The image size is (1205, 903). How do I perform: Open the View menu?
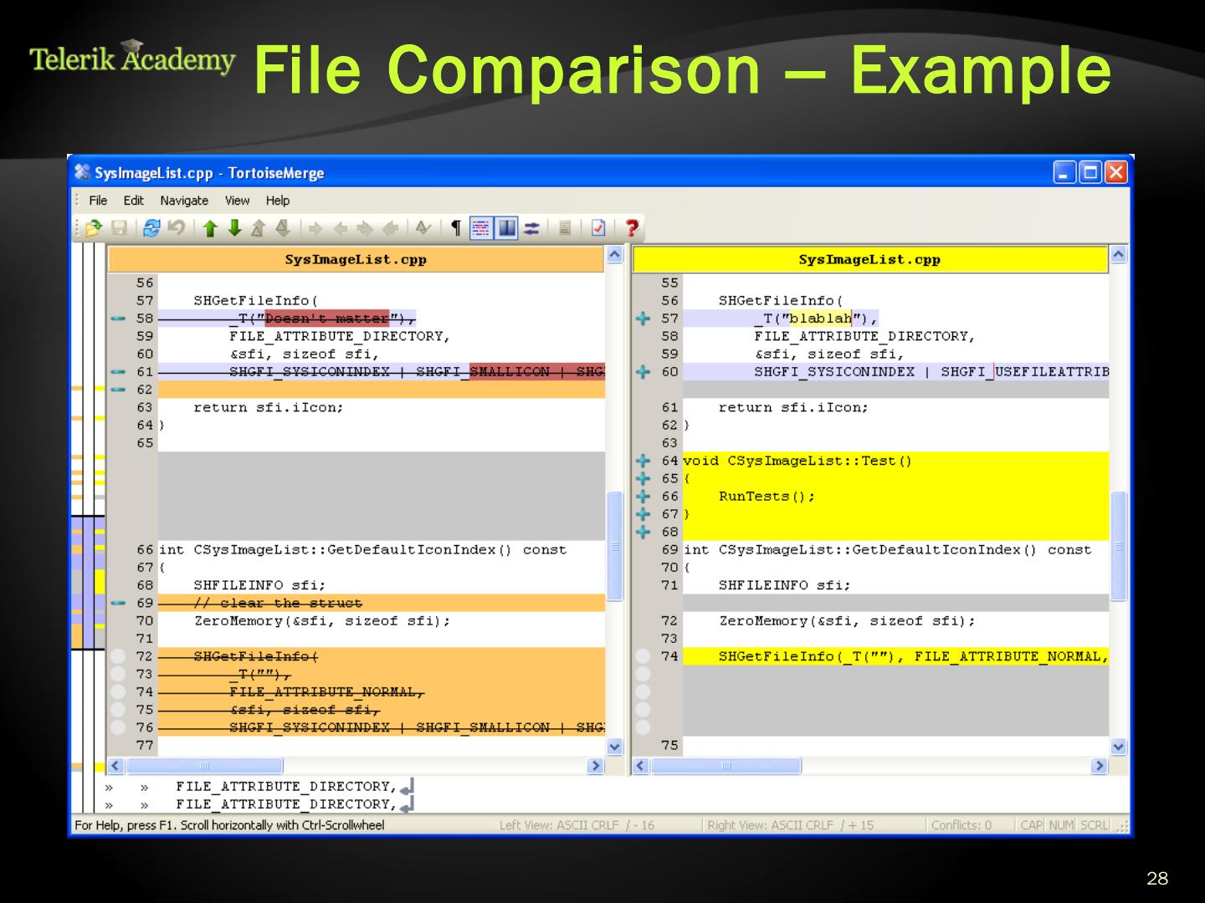coord(237,201)
